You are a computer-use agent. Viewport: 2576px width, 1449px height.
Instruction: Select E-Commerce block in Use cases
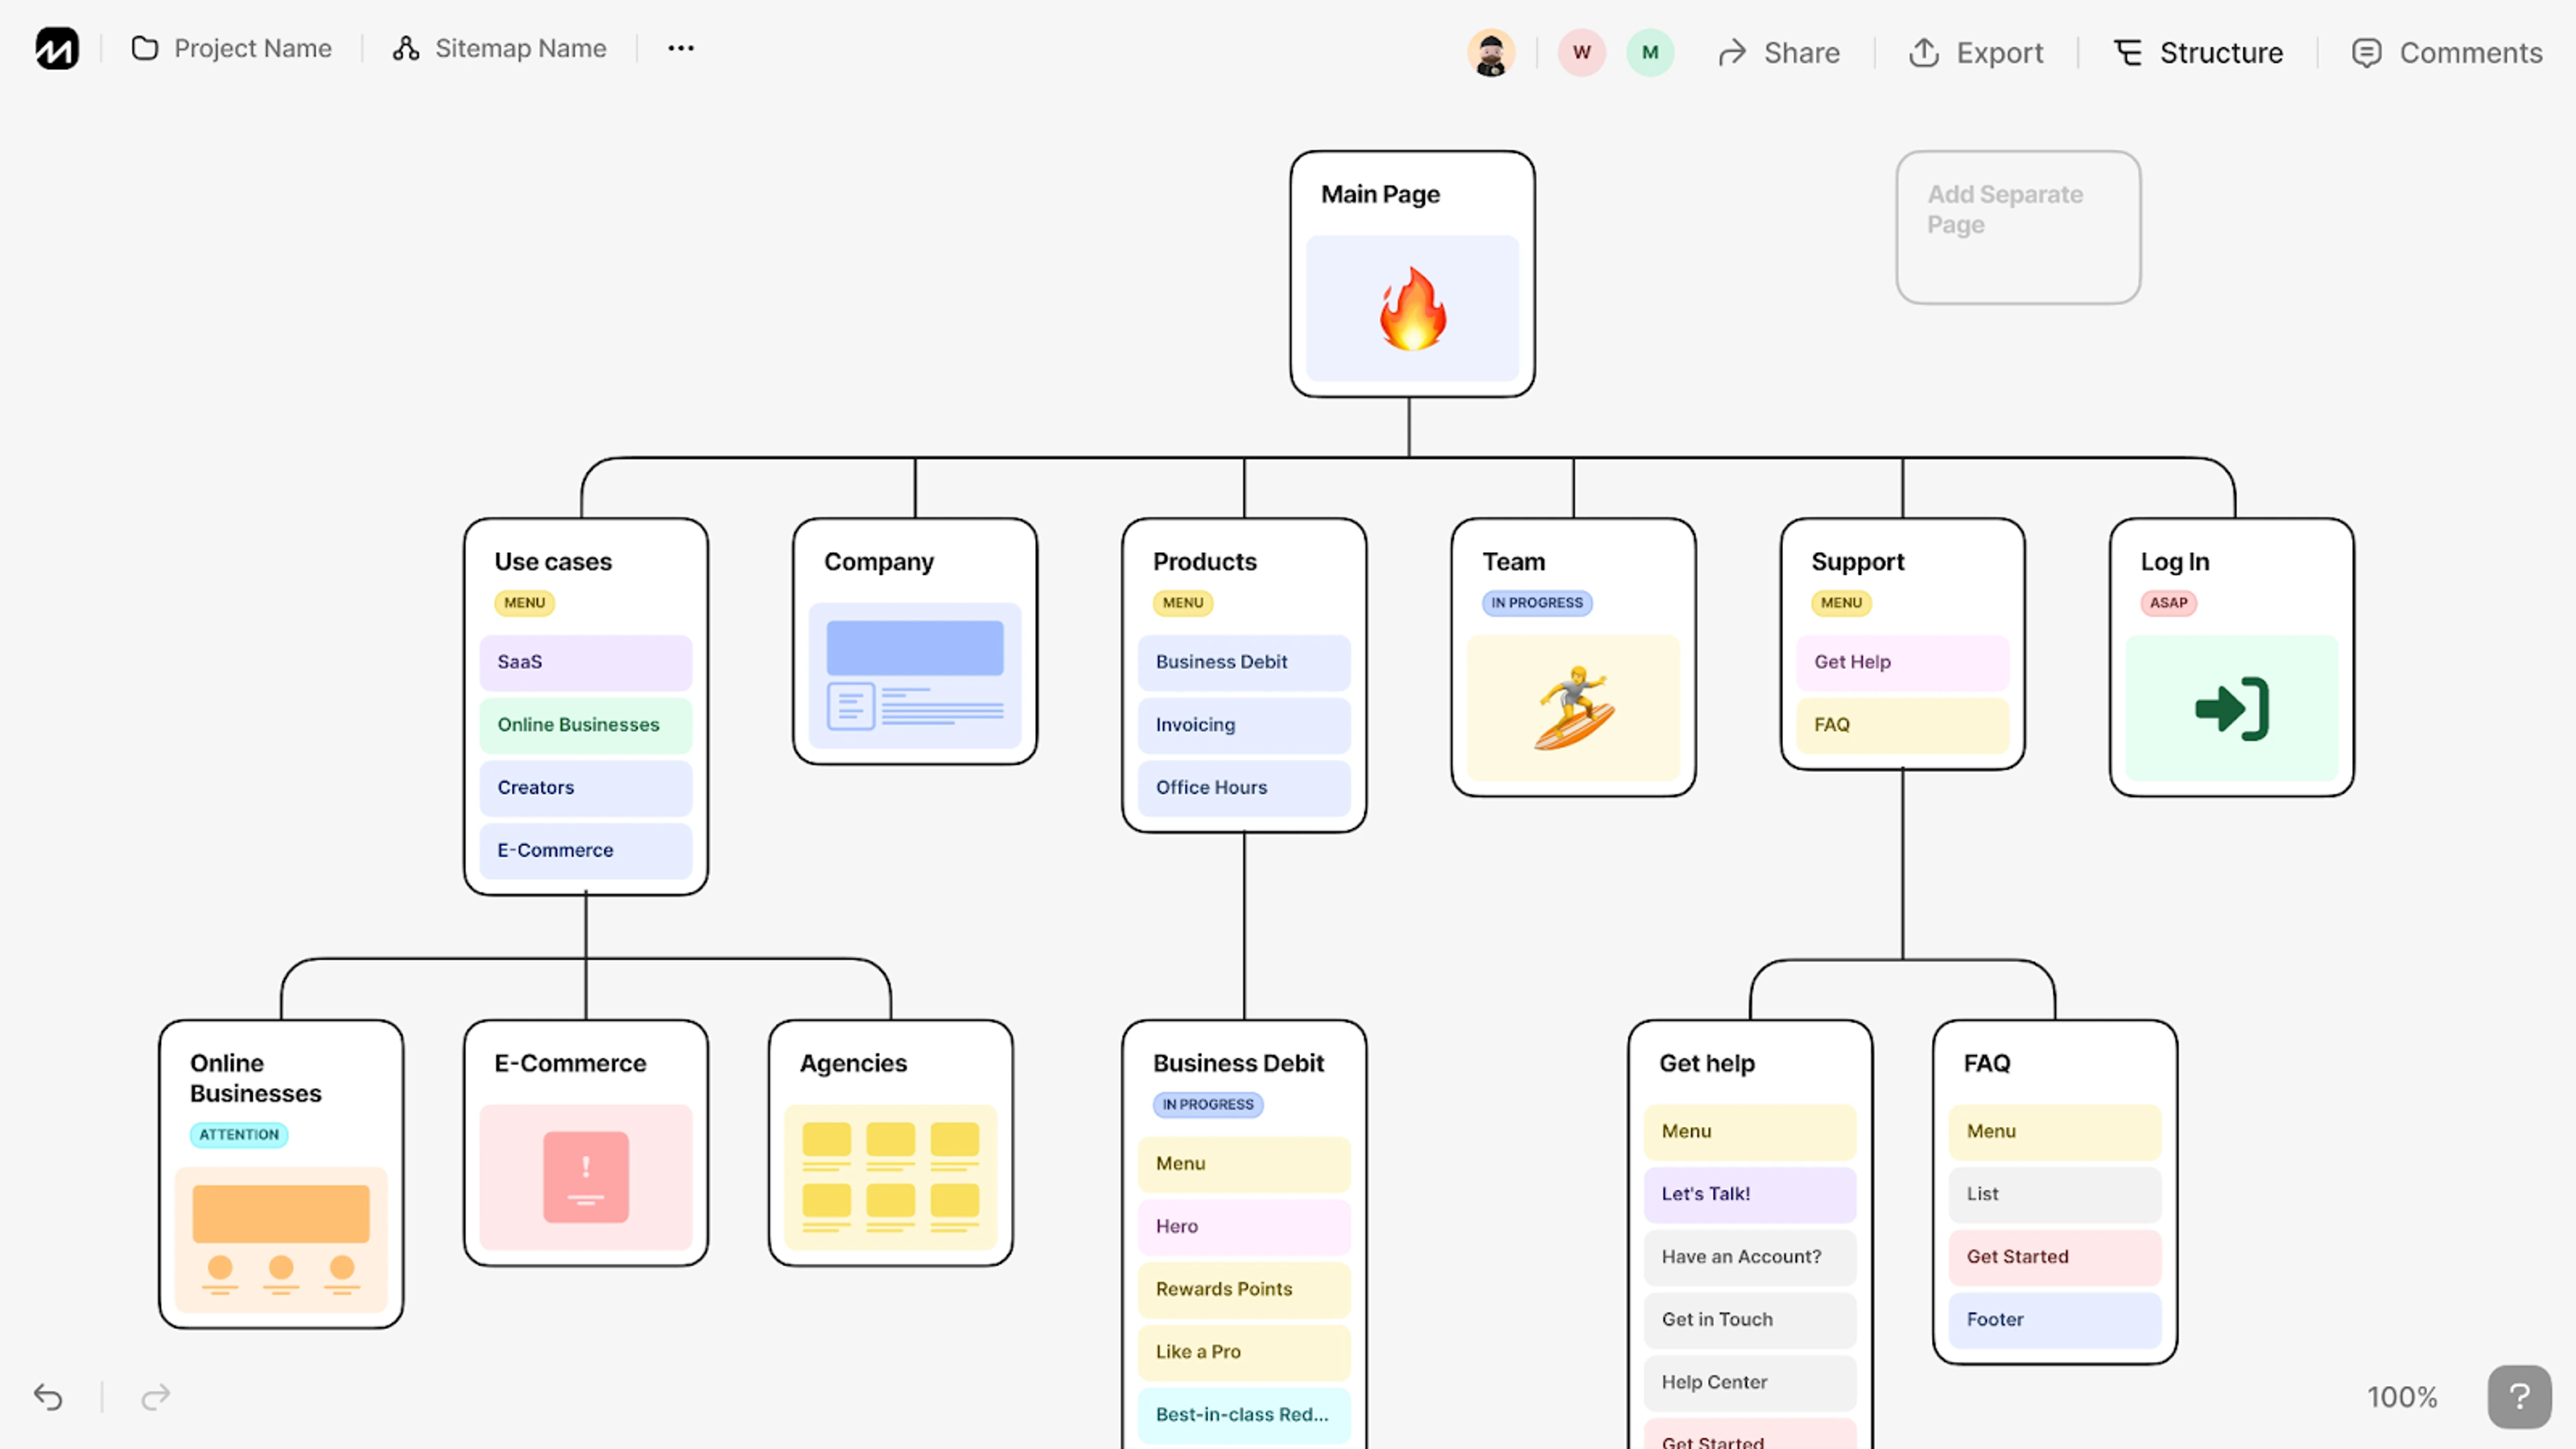[x=586, y=851]
